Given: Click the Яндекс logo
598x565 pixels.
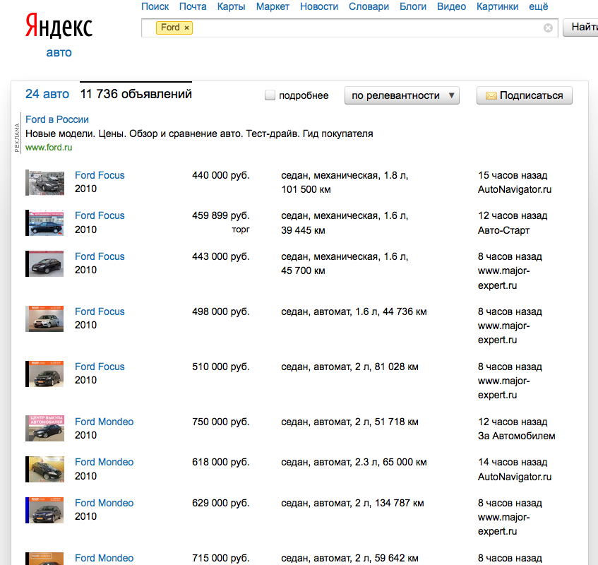Looking at the screenshot, I should point(59,27).
